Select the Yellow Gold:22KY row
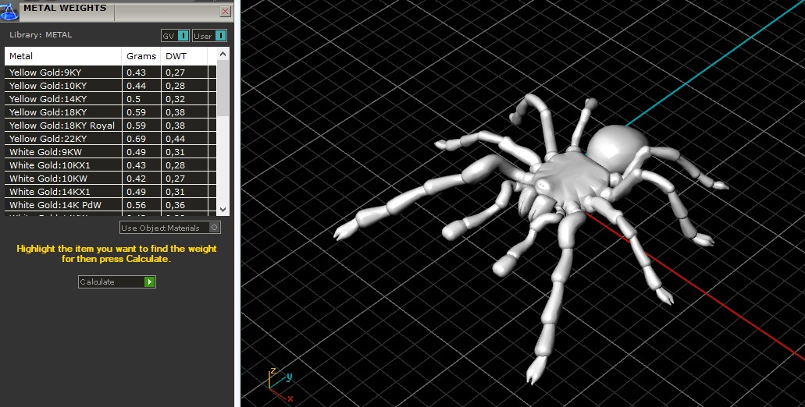Viewport: 805px width, 407px height. pos(110,139)
